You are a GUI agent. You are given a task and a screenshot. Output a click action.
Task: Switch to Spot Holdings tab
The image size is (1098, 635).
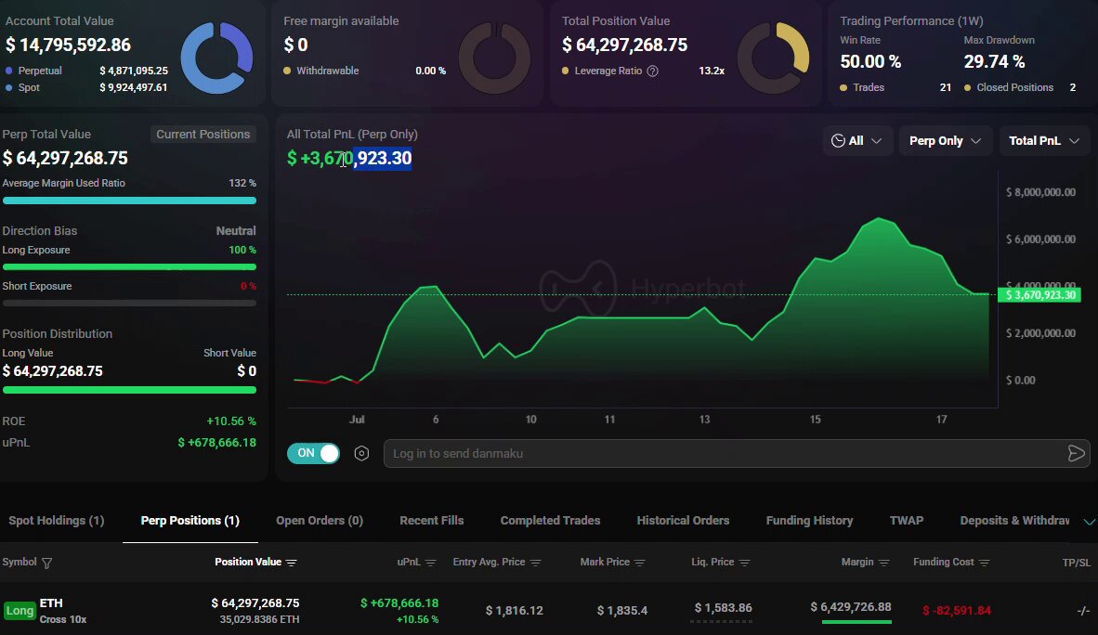pyautogui.click(x=56, y=520)
